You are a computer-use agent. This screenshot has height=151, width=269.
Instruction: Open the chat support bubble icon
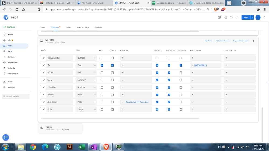pos(6,137)
